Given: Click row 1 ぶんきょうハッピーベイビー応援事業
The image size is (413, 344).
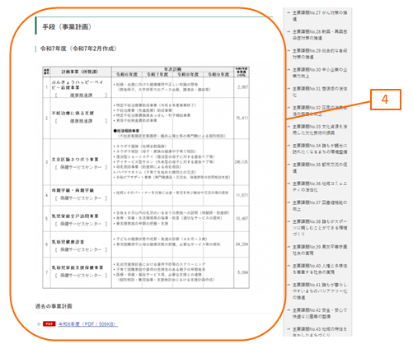Looking at the screenshot, I should (77, 85).
